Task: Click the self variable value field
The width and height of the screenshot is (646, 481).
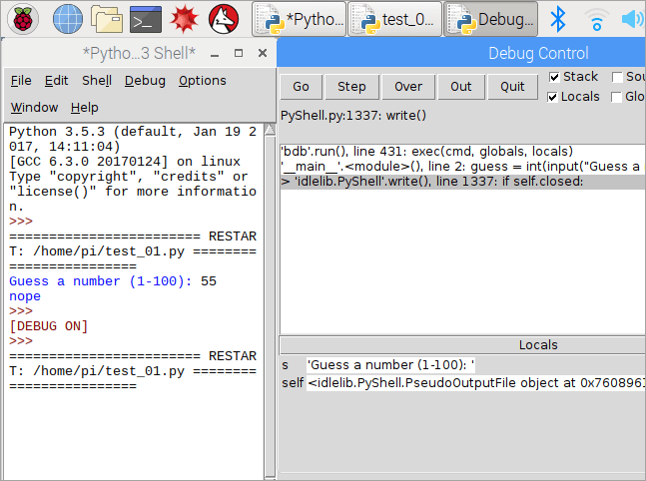Action: [476, 383]
